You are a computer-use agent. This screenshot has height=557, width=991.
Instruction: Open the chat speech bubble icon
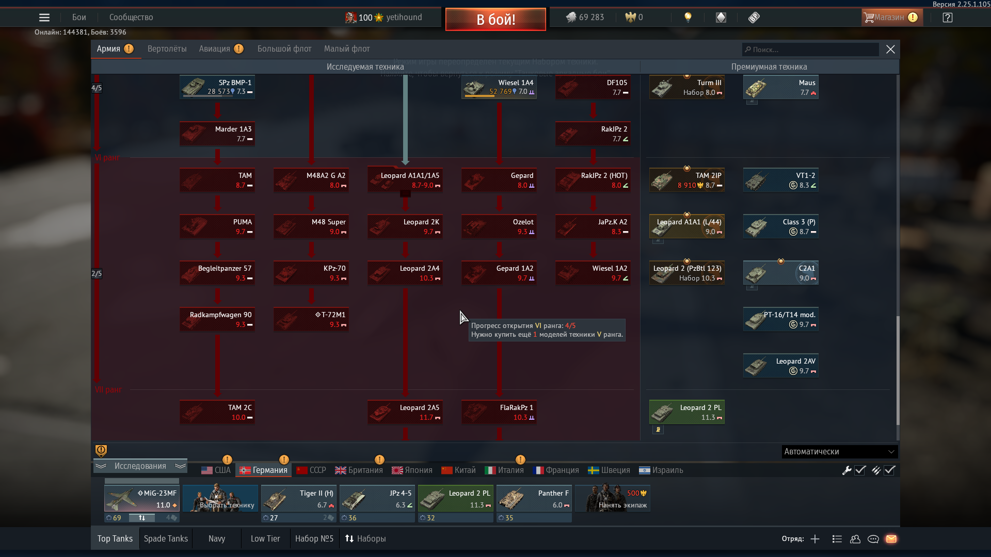pos(873,539)
